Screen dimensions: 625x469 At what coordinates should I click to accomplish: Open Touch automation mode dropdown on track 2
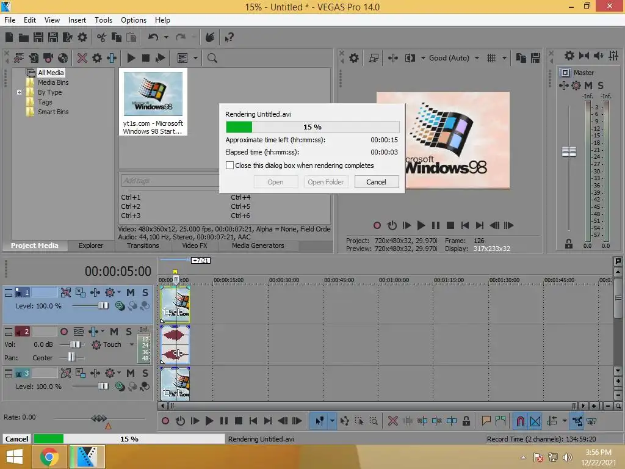click(x=132, y=344)
